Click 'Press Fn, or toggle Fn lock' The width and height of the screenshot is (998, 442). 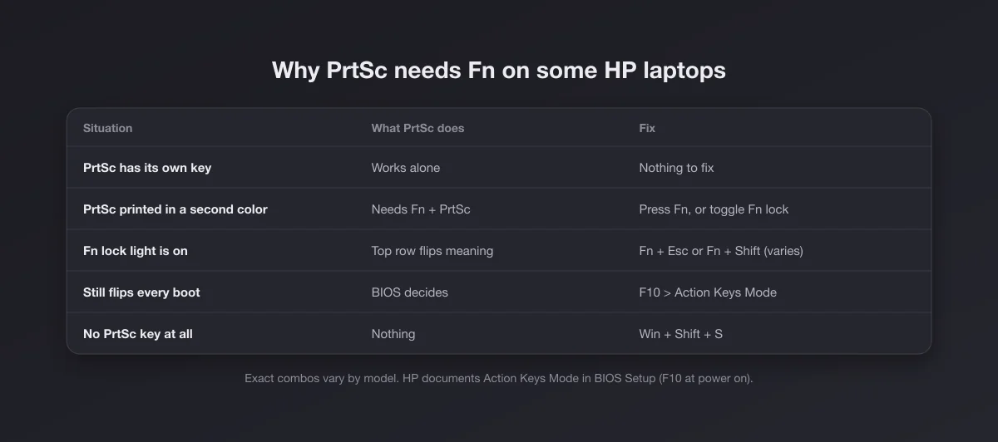tap(714, 209)
